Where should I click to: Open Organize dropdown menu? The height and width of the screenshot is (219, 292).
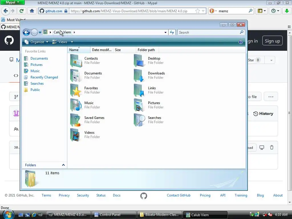tap(36, 42)
